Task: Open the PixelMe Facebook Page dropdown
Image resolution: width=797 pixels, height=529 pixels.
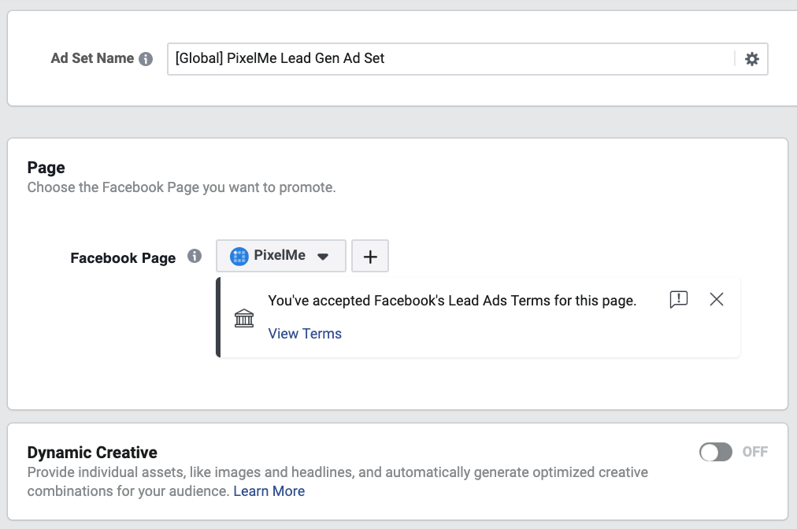Action: click(x=281, y=256)
